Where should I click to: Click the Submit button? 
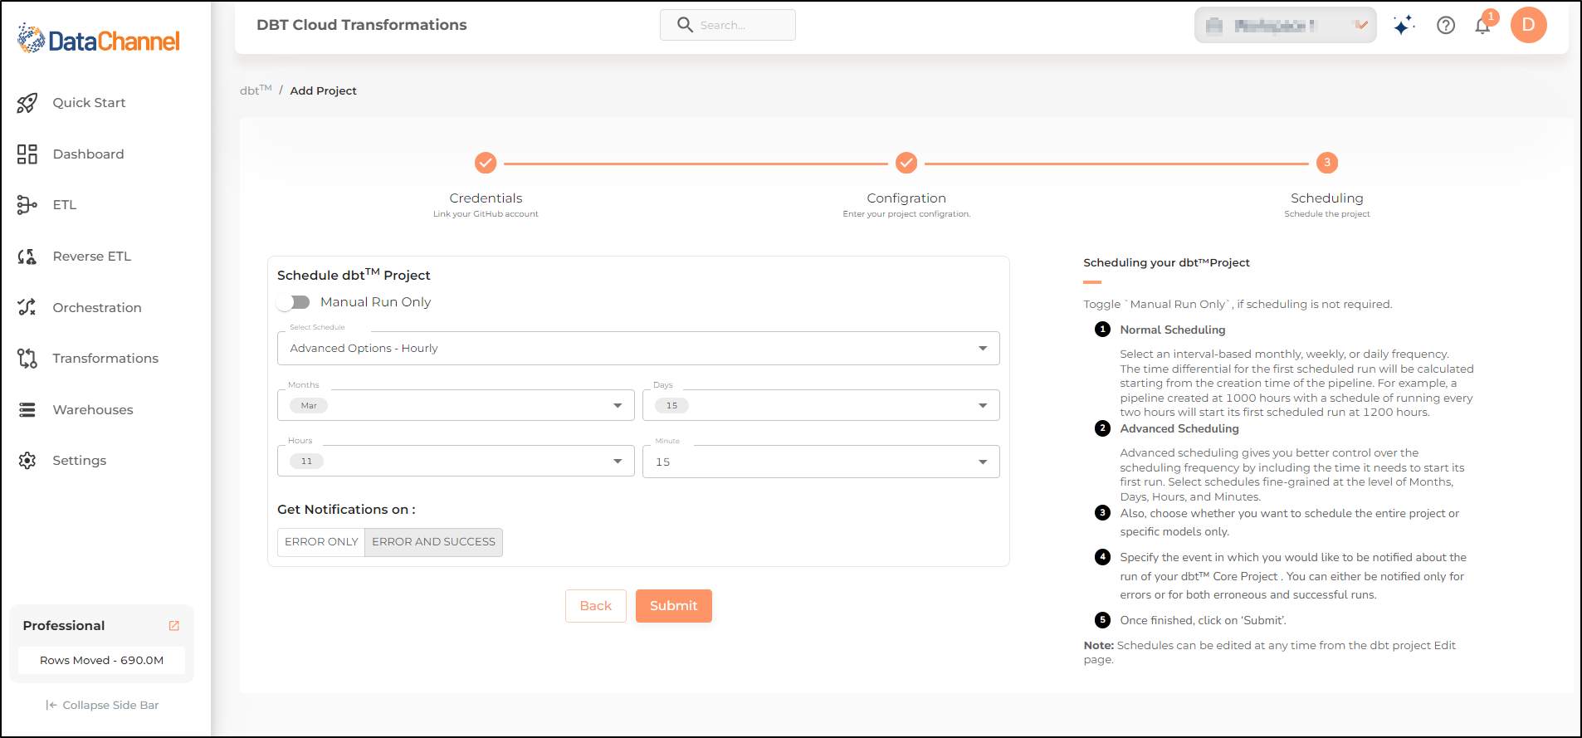674,606
